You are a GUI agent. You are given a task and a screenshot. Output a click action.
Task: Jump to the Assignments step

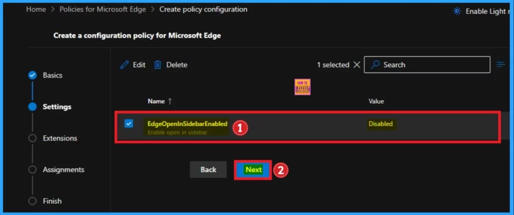pyautogui.click(x=64, y=169)
